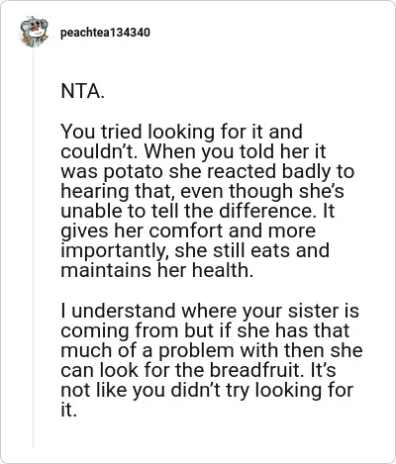Viewport: 396px width, 464px height.
Task: Click the line starting "hearing that, even though"
Action: click(x=202, y=191)
